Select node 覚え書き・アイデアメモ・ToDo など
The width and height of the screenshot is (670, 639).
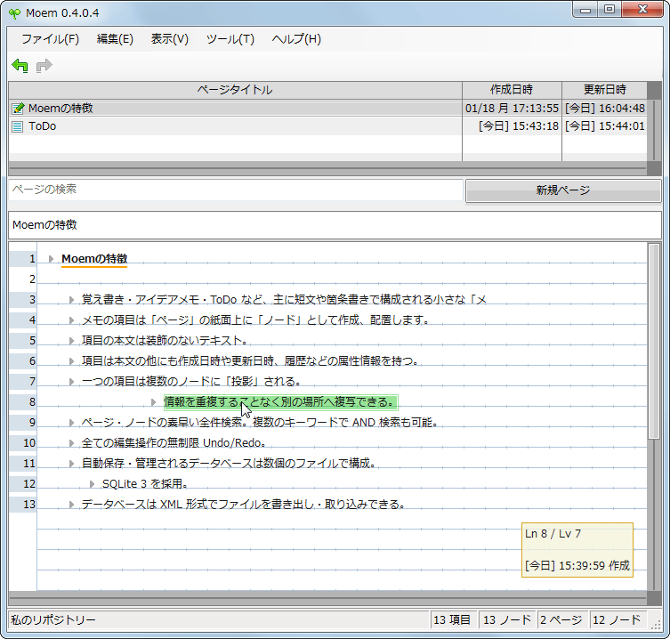tap(284, 300)
